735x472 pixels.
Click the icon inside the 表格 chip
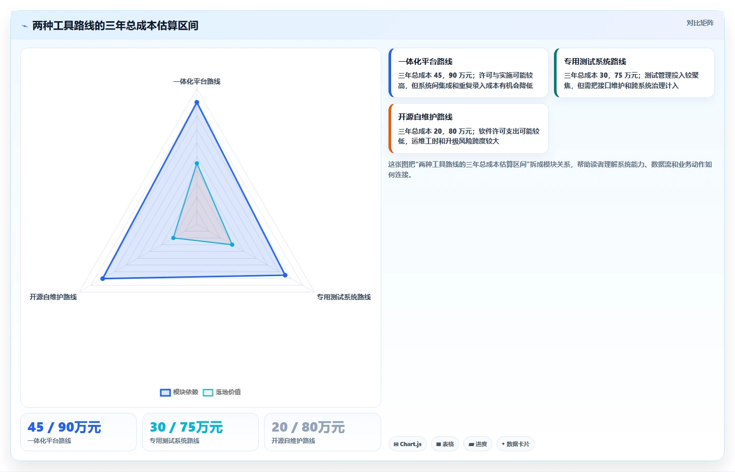click(438, 445)
